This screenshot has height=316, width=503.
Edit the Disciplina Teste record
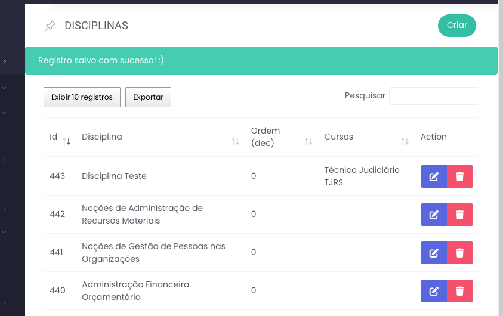coord(434,176)
